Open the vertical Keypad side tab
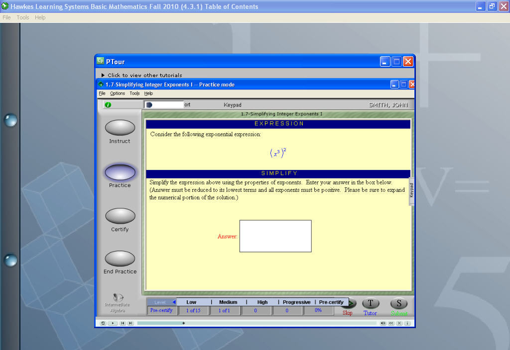The height and width of the screenshot is (350, 510). (x=411, y=190)
